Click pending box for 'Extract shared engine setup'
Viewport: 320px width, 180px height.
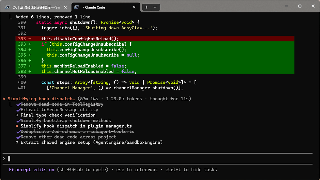pos(17,142)
